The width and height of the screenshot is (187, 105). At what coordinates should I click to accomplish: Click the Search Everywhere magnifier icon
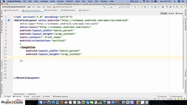coord(181,7)
